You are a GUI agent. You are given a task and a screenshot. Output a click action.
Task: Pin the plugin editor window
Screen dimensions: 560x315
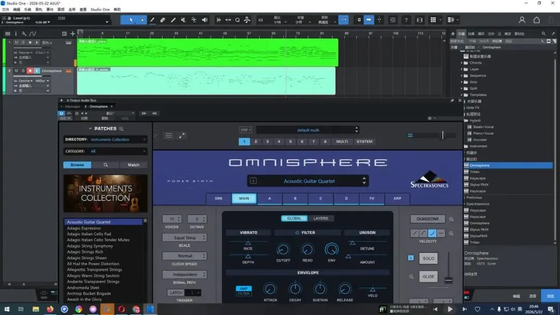tap(452, 101)
